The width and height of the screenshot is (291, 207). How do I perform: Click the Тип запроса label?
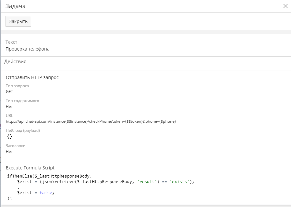coord(17,86)
